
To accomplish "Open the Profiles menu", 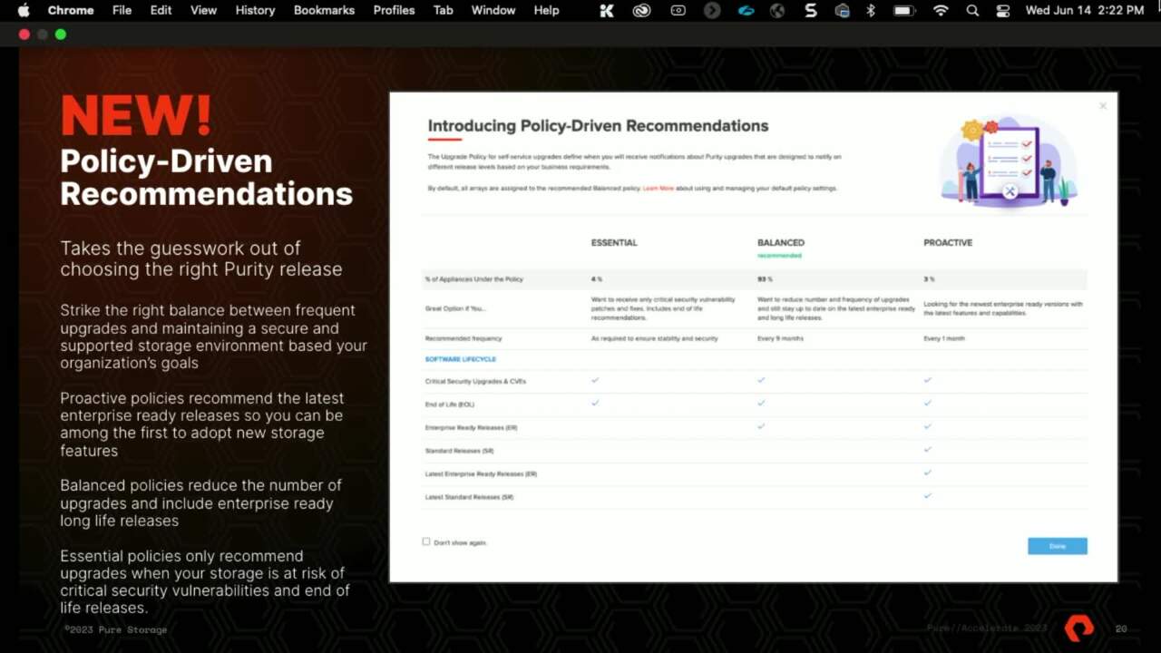I will [x=394, y=10].
